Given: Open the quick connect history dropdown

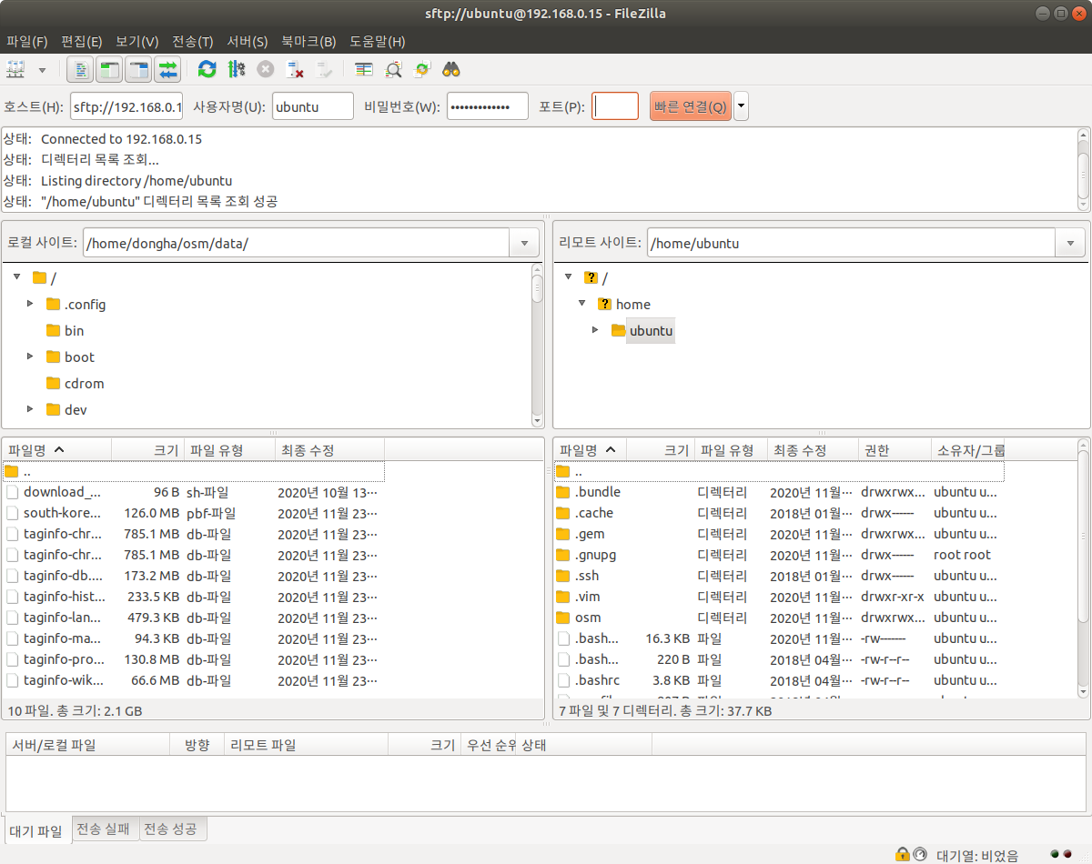Looking at the screenshot, I should (x=742, y=105).
